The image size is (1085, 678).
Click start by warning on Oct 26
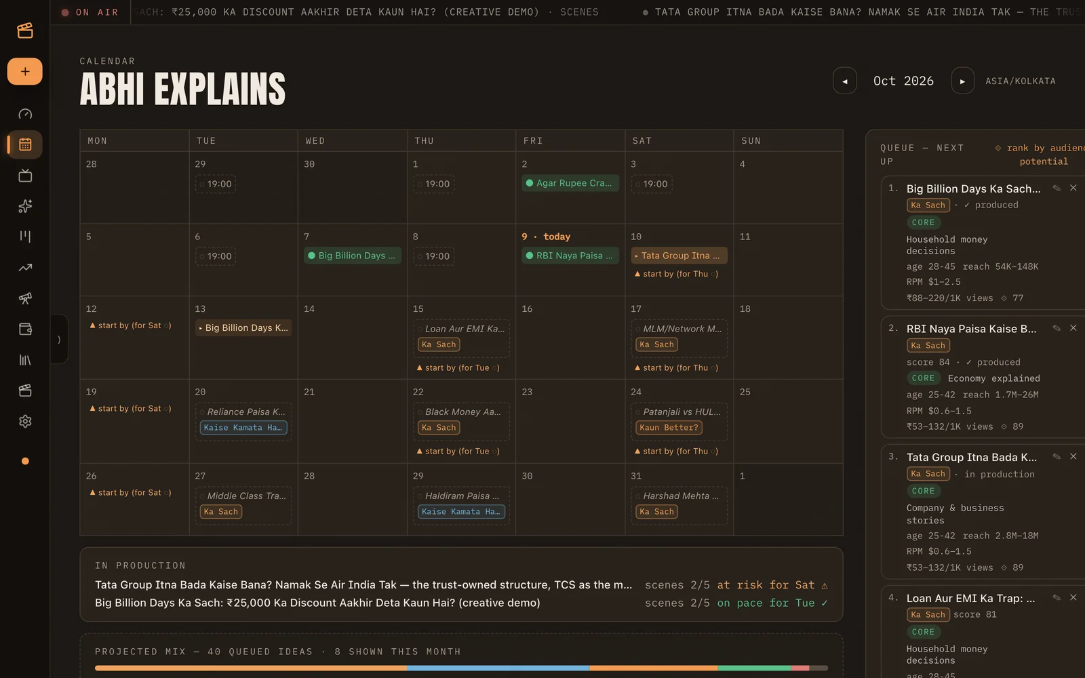coord(130,492)
